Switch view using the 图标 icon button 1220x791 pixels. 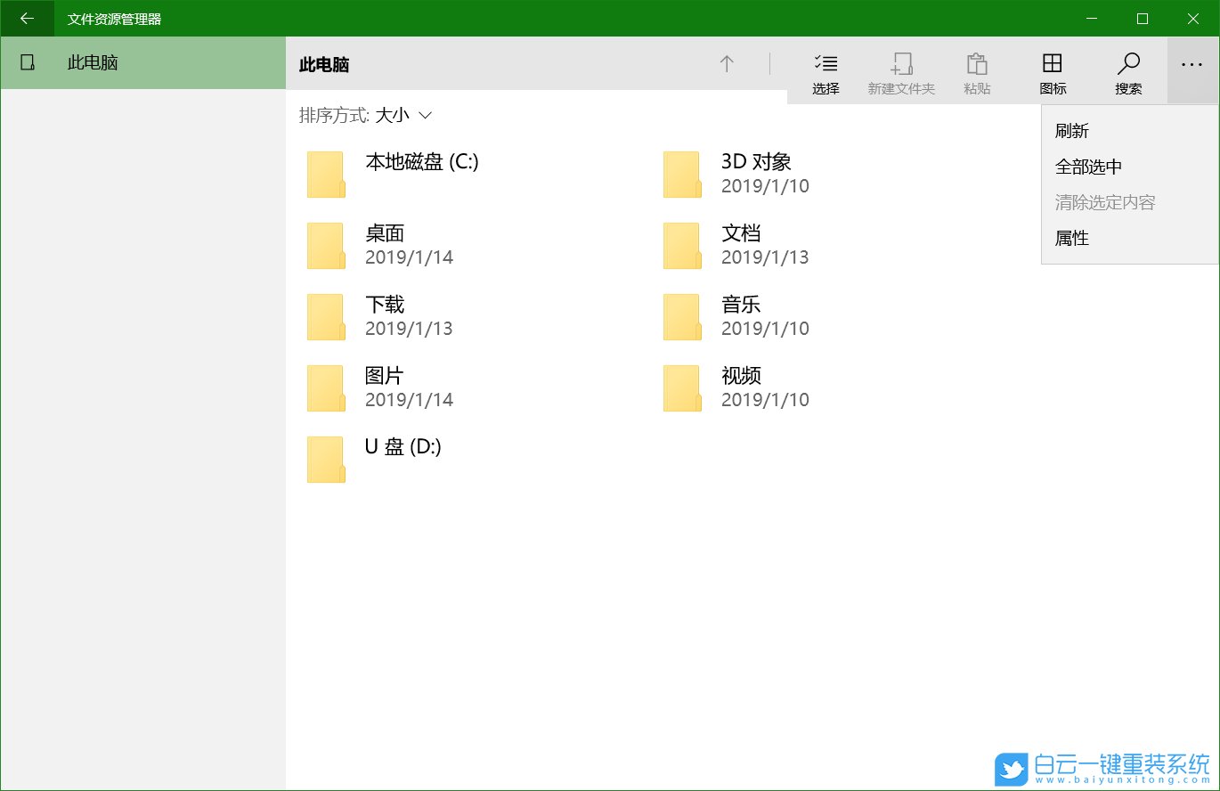coord(1053,71)
